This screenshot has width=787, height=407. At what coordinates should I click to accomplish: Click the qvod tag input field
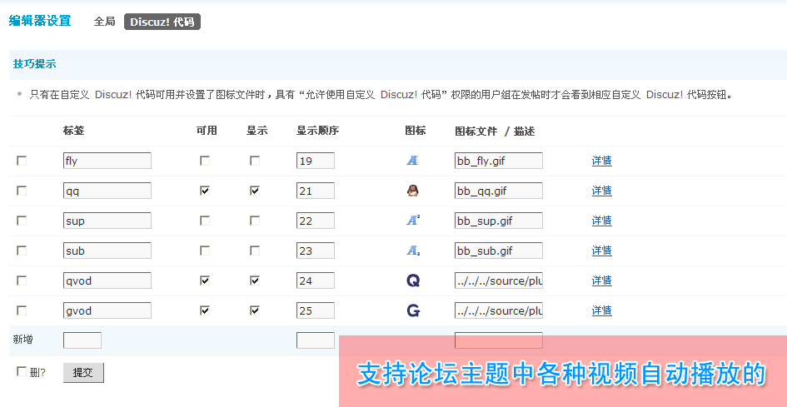coord(107,280)
